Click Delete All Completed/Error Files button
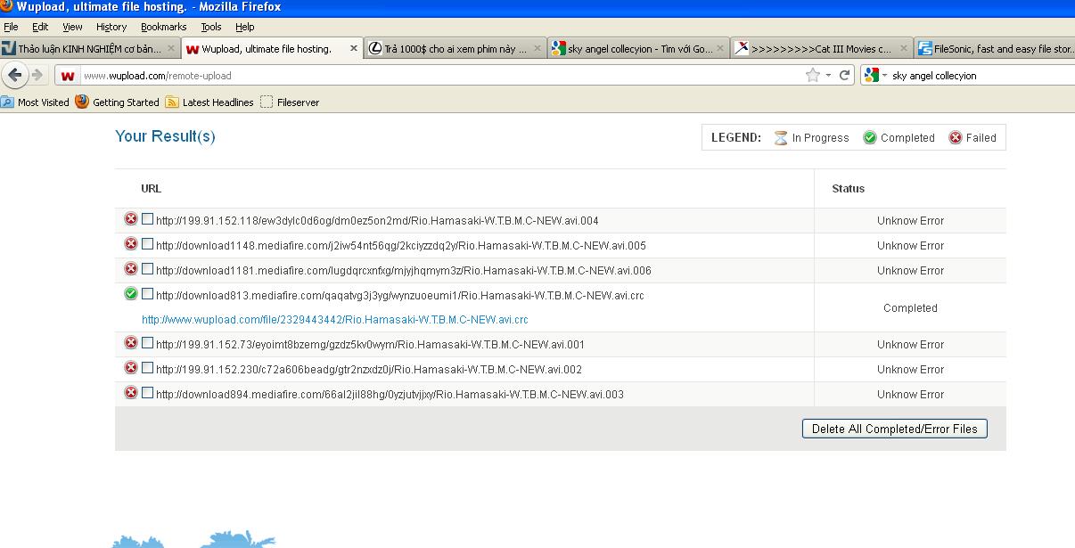Image resolution: width=1075 pixels, height=548 pixels. coord(895,429)
